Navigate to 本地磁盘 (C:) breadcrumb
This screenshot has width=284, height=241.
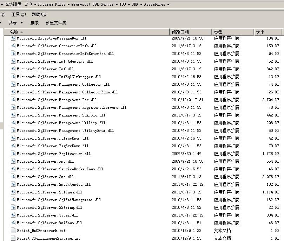pyautogui.click(x=18, y=4)
